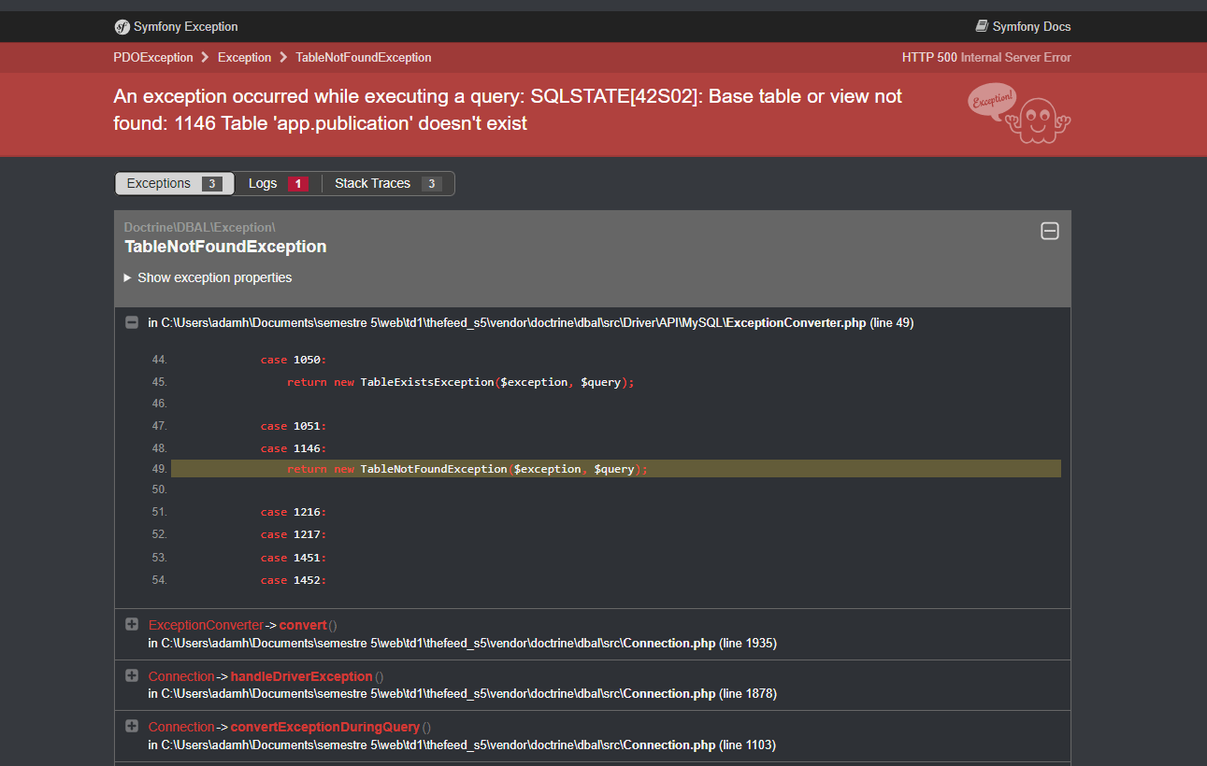The width and height of the screenshot is (1207, 766).
Task: Click the red Logs count badge showing 1
Action: (x=299, y=183)
